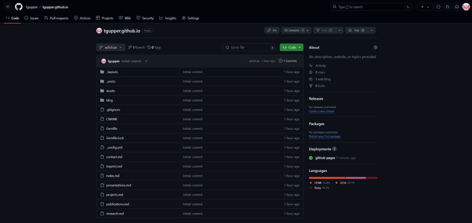Screen dimensions: 472x223
Task: Go to GitHub home via Octocat logo
Action: 19,7
